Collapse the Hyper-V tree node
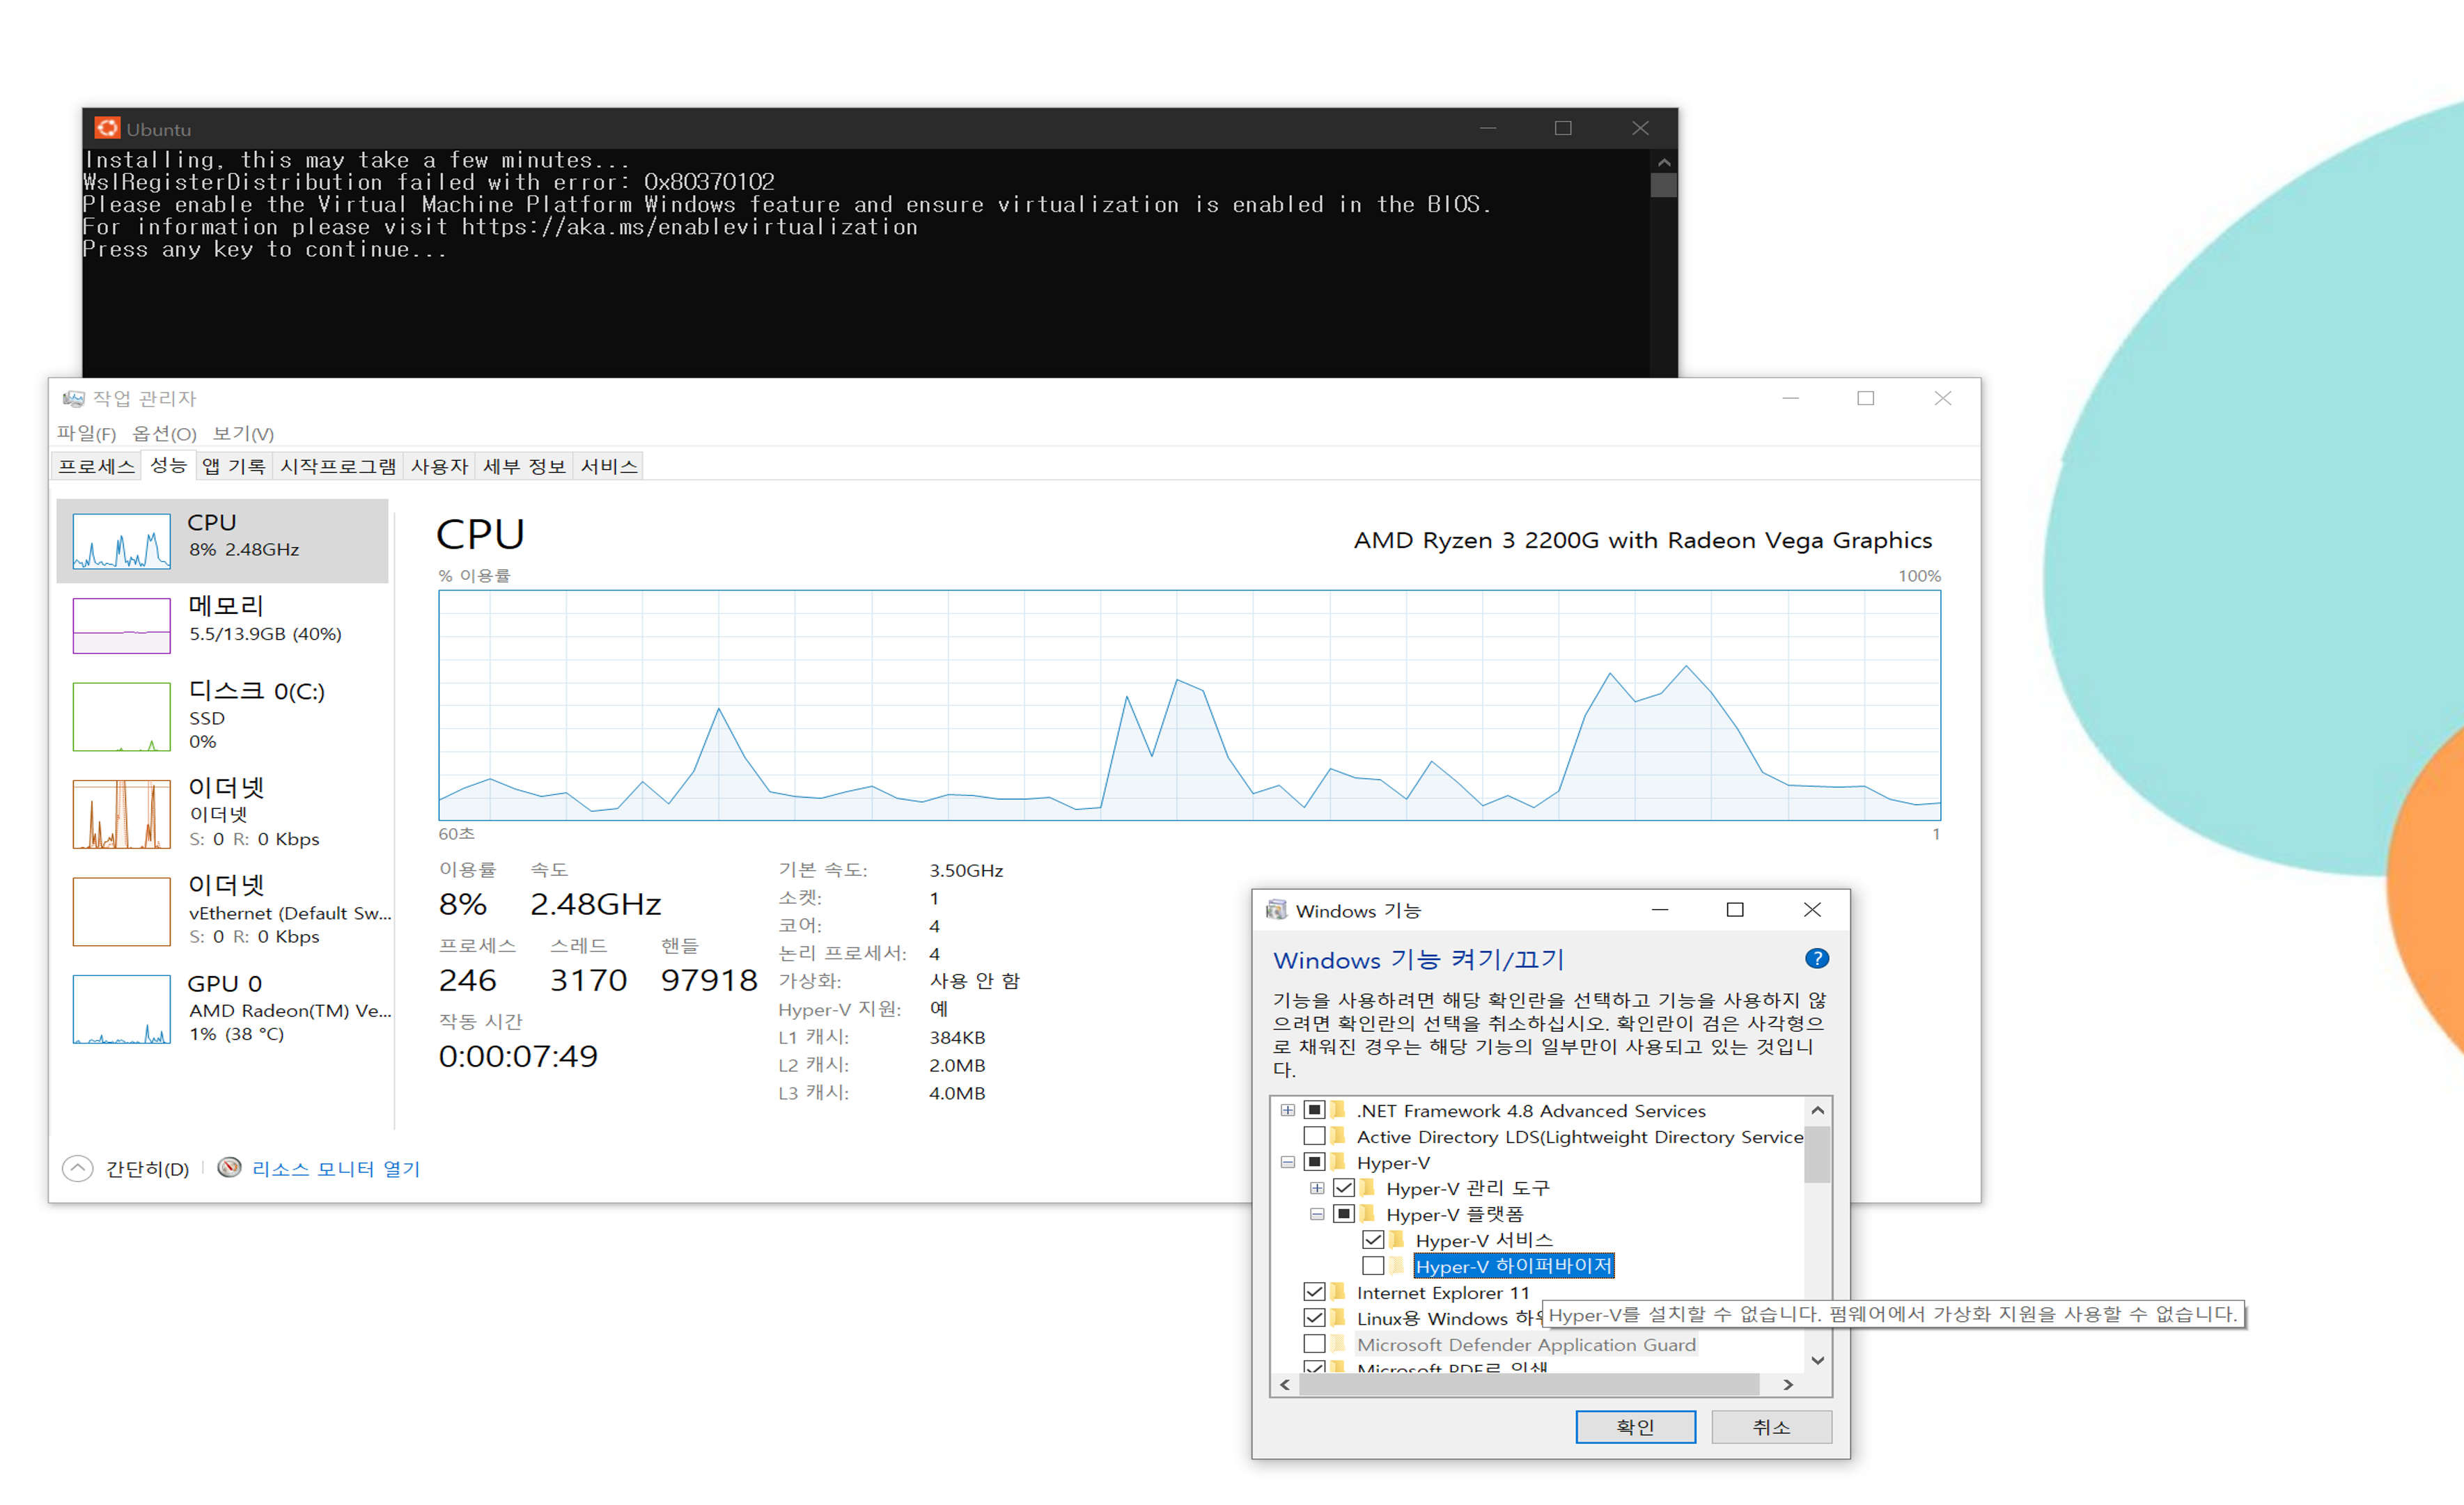Screen dimensions: 2464x1505 coord(1288,1163)
